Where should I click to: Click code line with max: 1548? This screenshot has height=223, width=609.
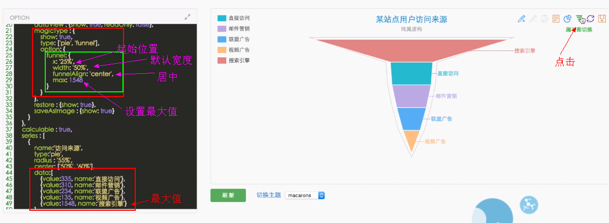[x=68, y=80]
